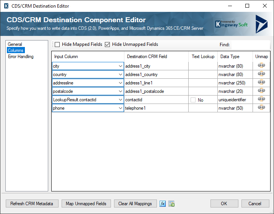
Task: Click the Unmap column header
Action: pyautogui.click(x=261, y=57)
